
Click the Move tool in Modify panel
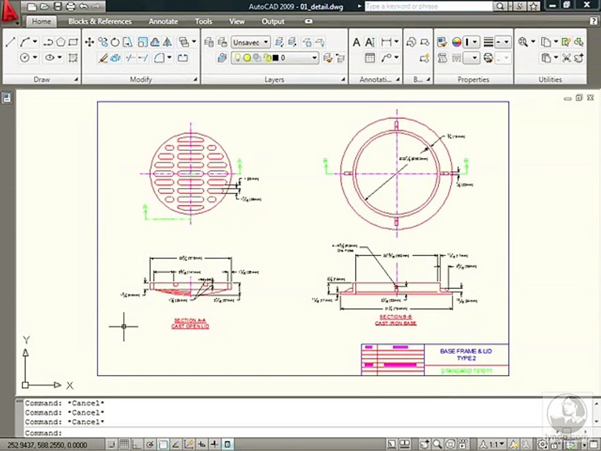point(89,43)
